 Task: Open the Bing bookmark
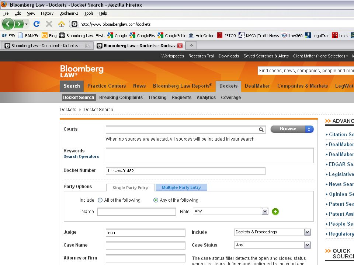(x=49, y=36)
